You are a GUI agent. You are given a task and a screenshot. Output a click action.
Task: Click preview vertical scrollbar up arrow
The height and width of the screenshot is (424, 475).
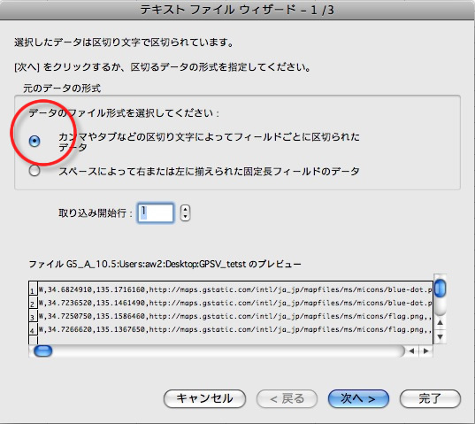click(x=440, y=323)
